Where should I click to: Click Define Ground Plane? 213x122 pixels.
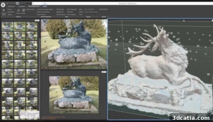(x=43, y=12)
